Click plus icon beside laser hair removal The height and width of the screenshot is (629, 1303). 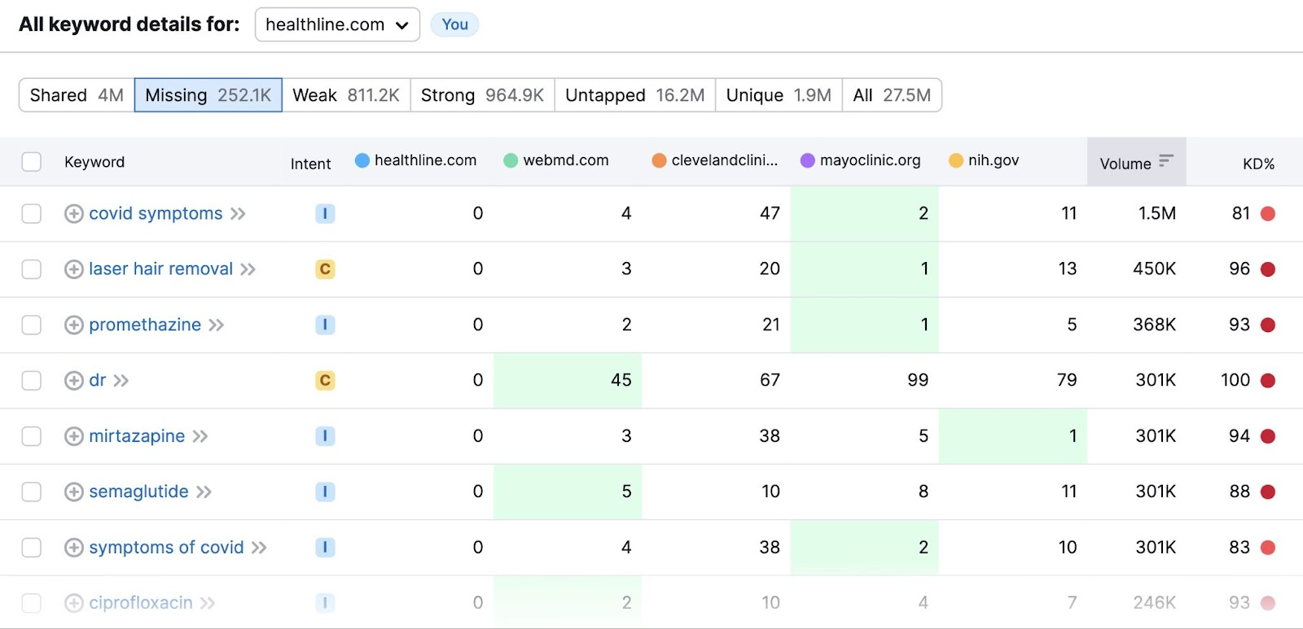tap(74, 269)
